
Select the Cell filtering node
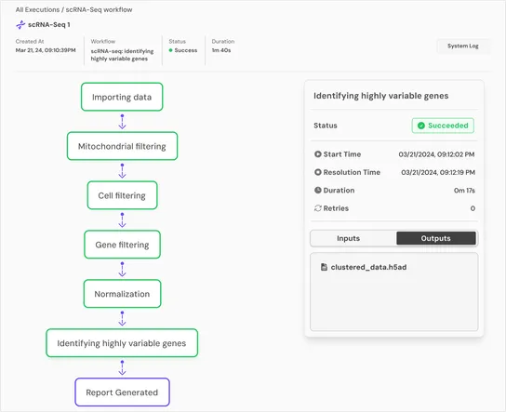pos(122,195)
